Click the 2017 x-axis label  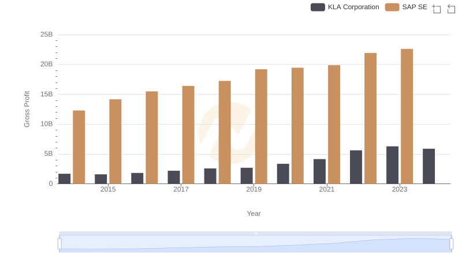pyautogui.click(x=181, y=189)
